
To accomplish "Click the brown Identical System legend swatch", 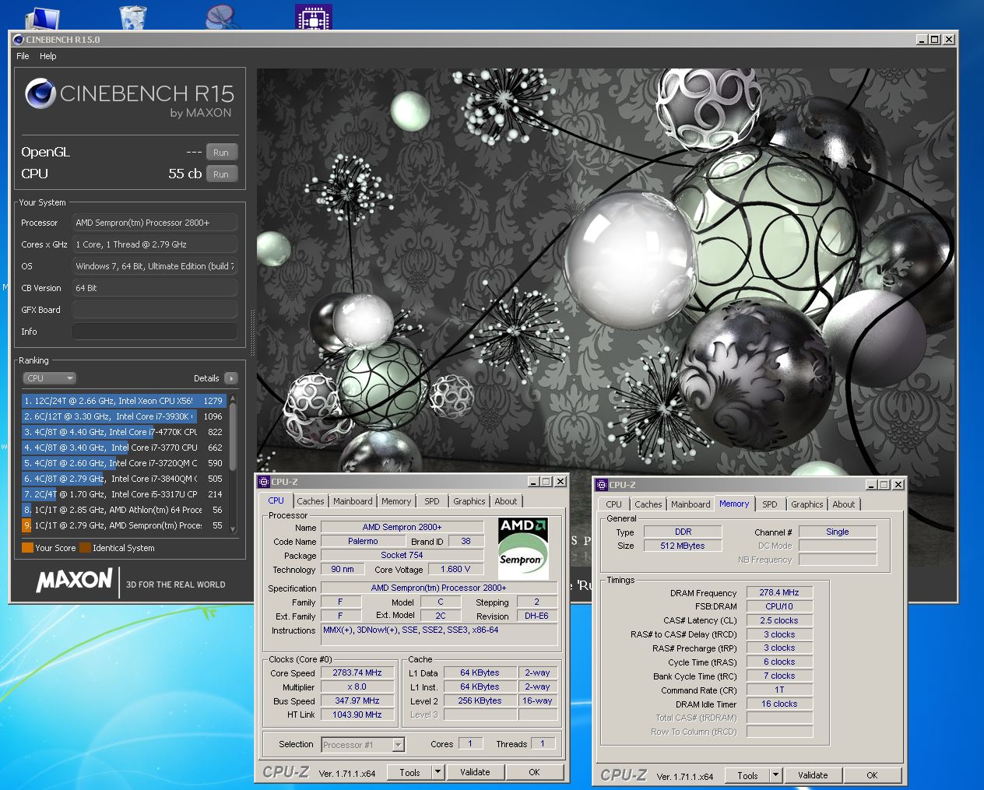I will point(85,548).
